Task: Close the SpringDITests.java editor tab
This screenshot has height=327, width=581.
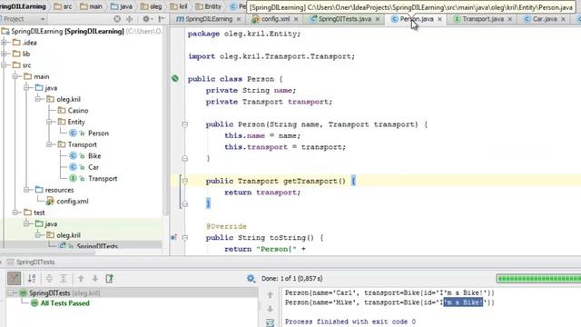Action: coord(378,19)
